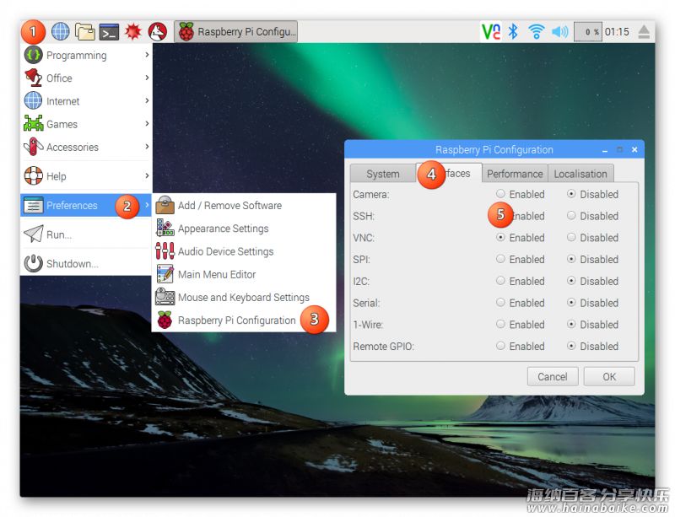Screen dimensions: 675x517
Task: Open the File Manager folder icon in taskbar
Action: (x=85, y=31)
